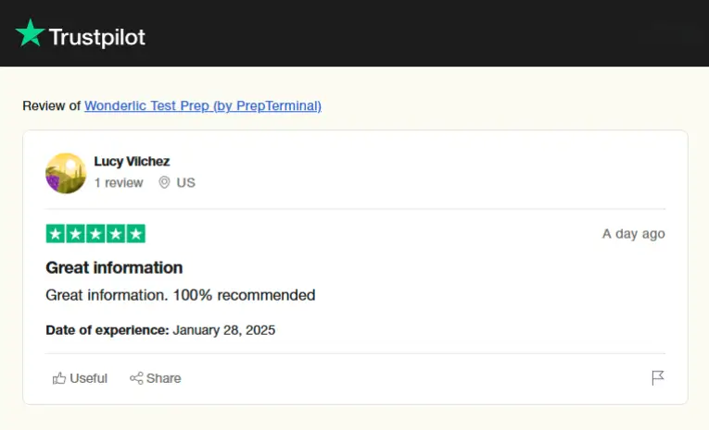Screen dimensions: 709x430
Task: Flag this review with flag icon
Action: (658, 377)
